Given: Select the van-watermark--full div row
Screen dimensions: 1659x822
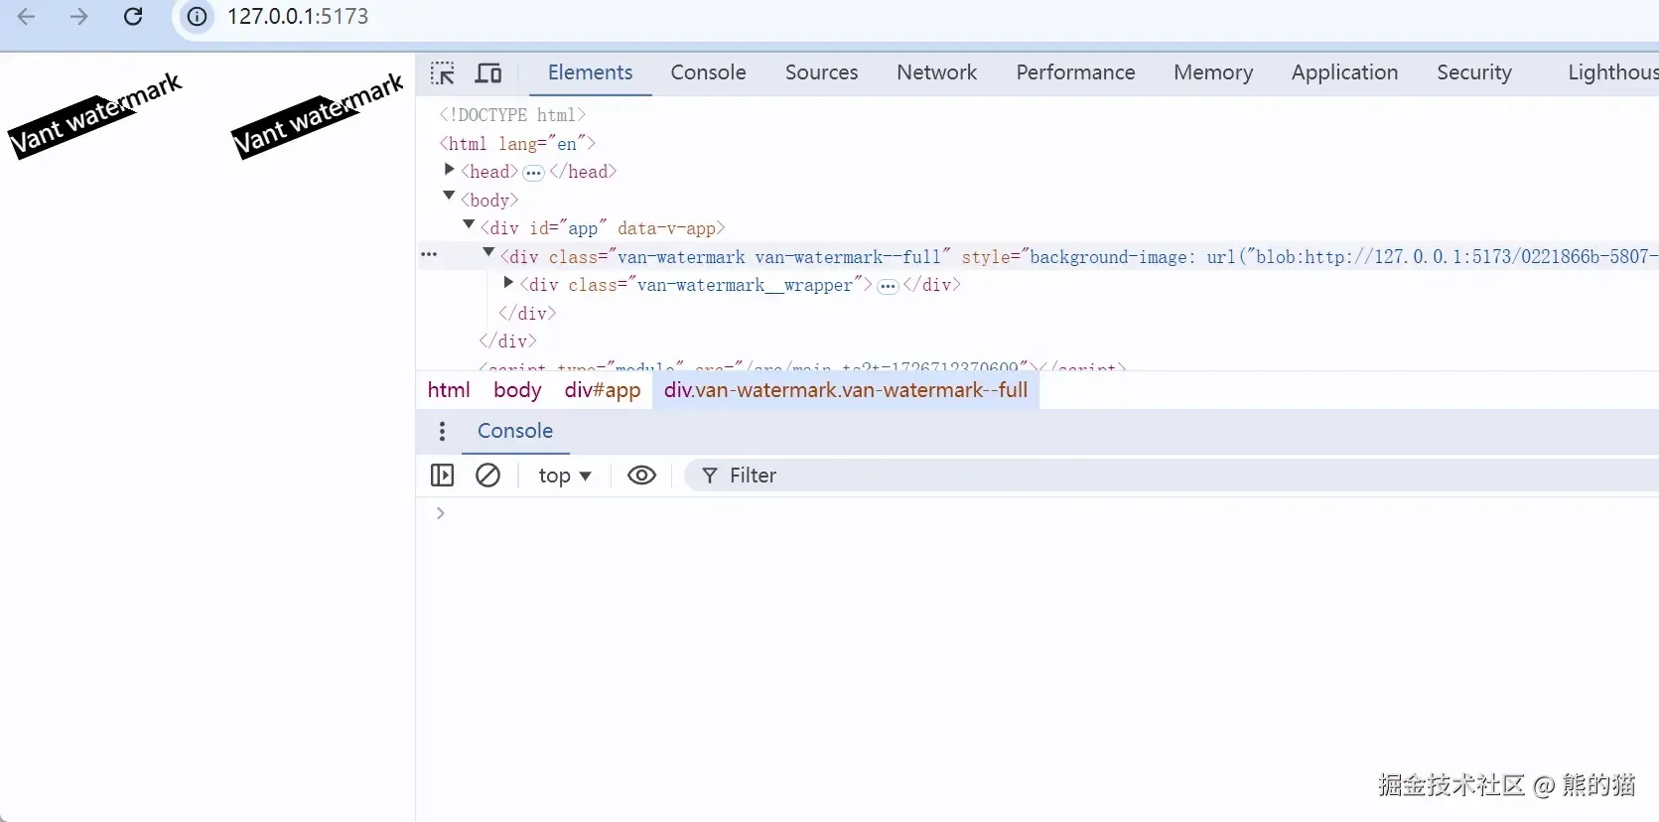Looking at the screenshot, I should [1037, 256].
